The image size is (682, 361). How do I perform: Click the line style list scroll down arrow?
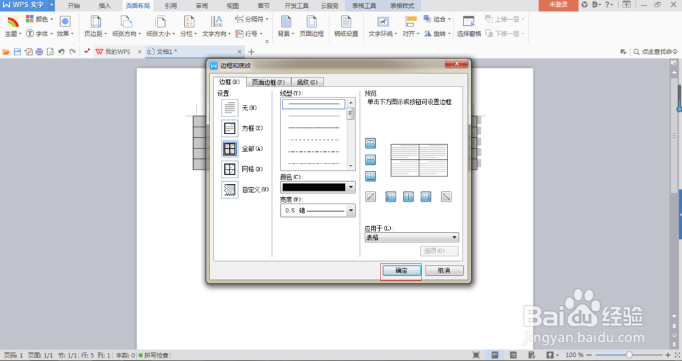pos(351,166)
